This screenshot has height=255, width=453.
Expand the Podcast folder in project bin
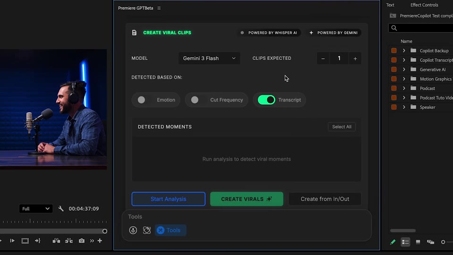404,88
